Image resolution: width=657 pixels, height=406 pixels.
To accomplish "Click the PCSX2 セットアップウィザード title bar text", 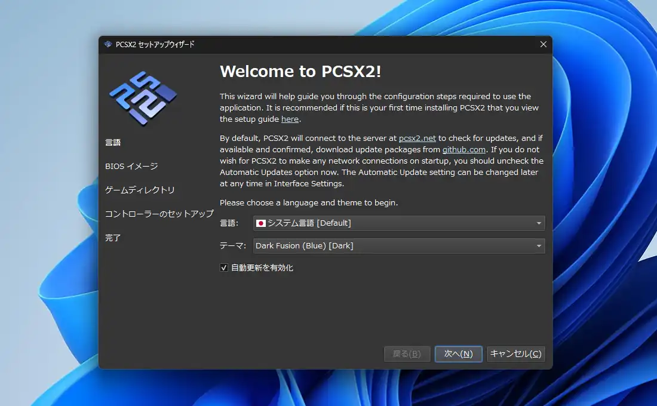I will pos(155,44).
